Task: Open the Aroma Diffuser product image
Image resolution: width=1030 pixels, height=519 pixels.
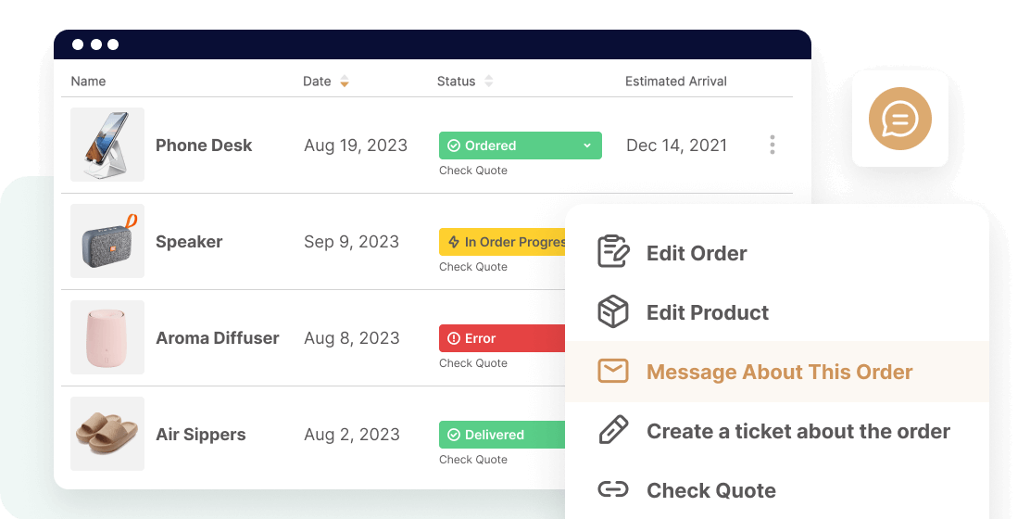Action: point(107,337)
